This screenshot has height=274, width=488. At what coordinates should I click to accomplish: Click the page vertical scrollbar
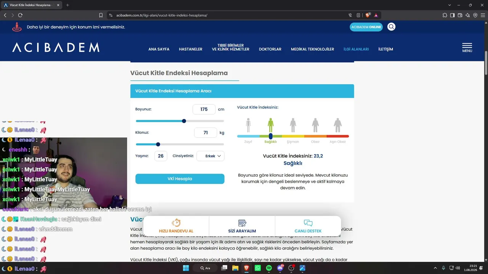coord(486,62)
